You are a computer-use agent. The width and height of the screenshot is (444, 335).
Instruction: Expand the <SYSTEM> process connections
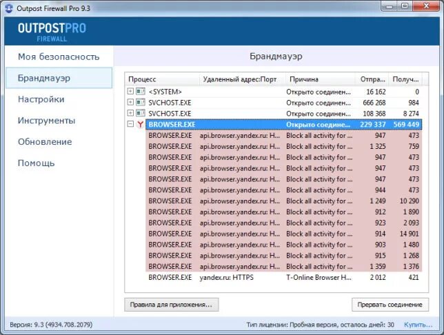tap(130, 91)
